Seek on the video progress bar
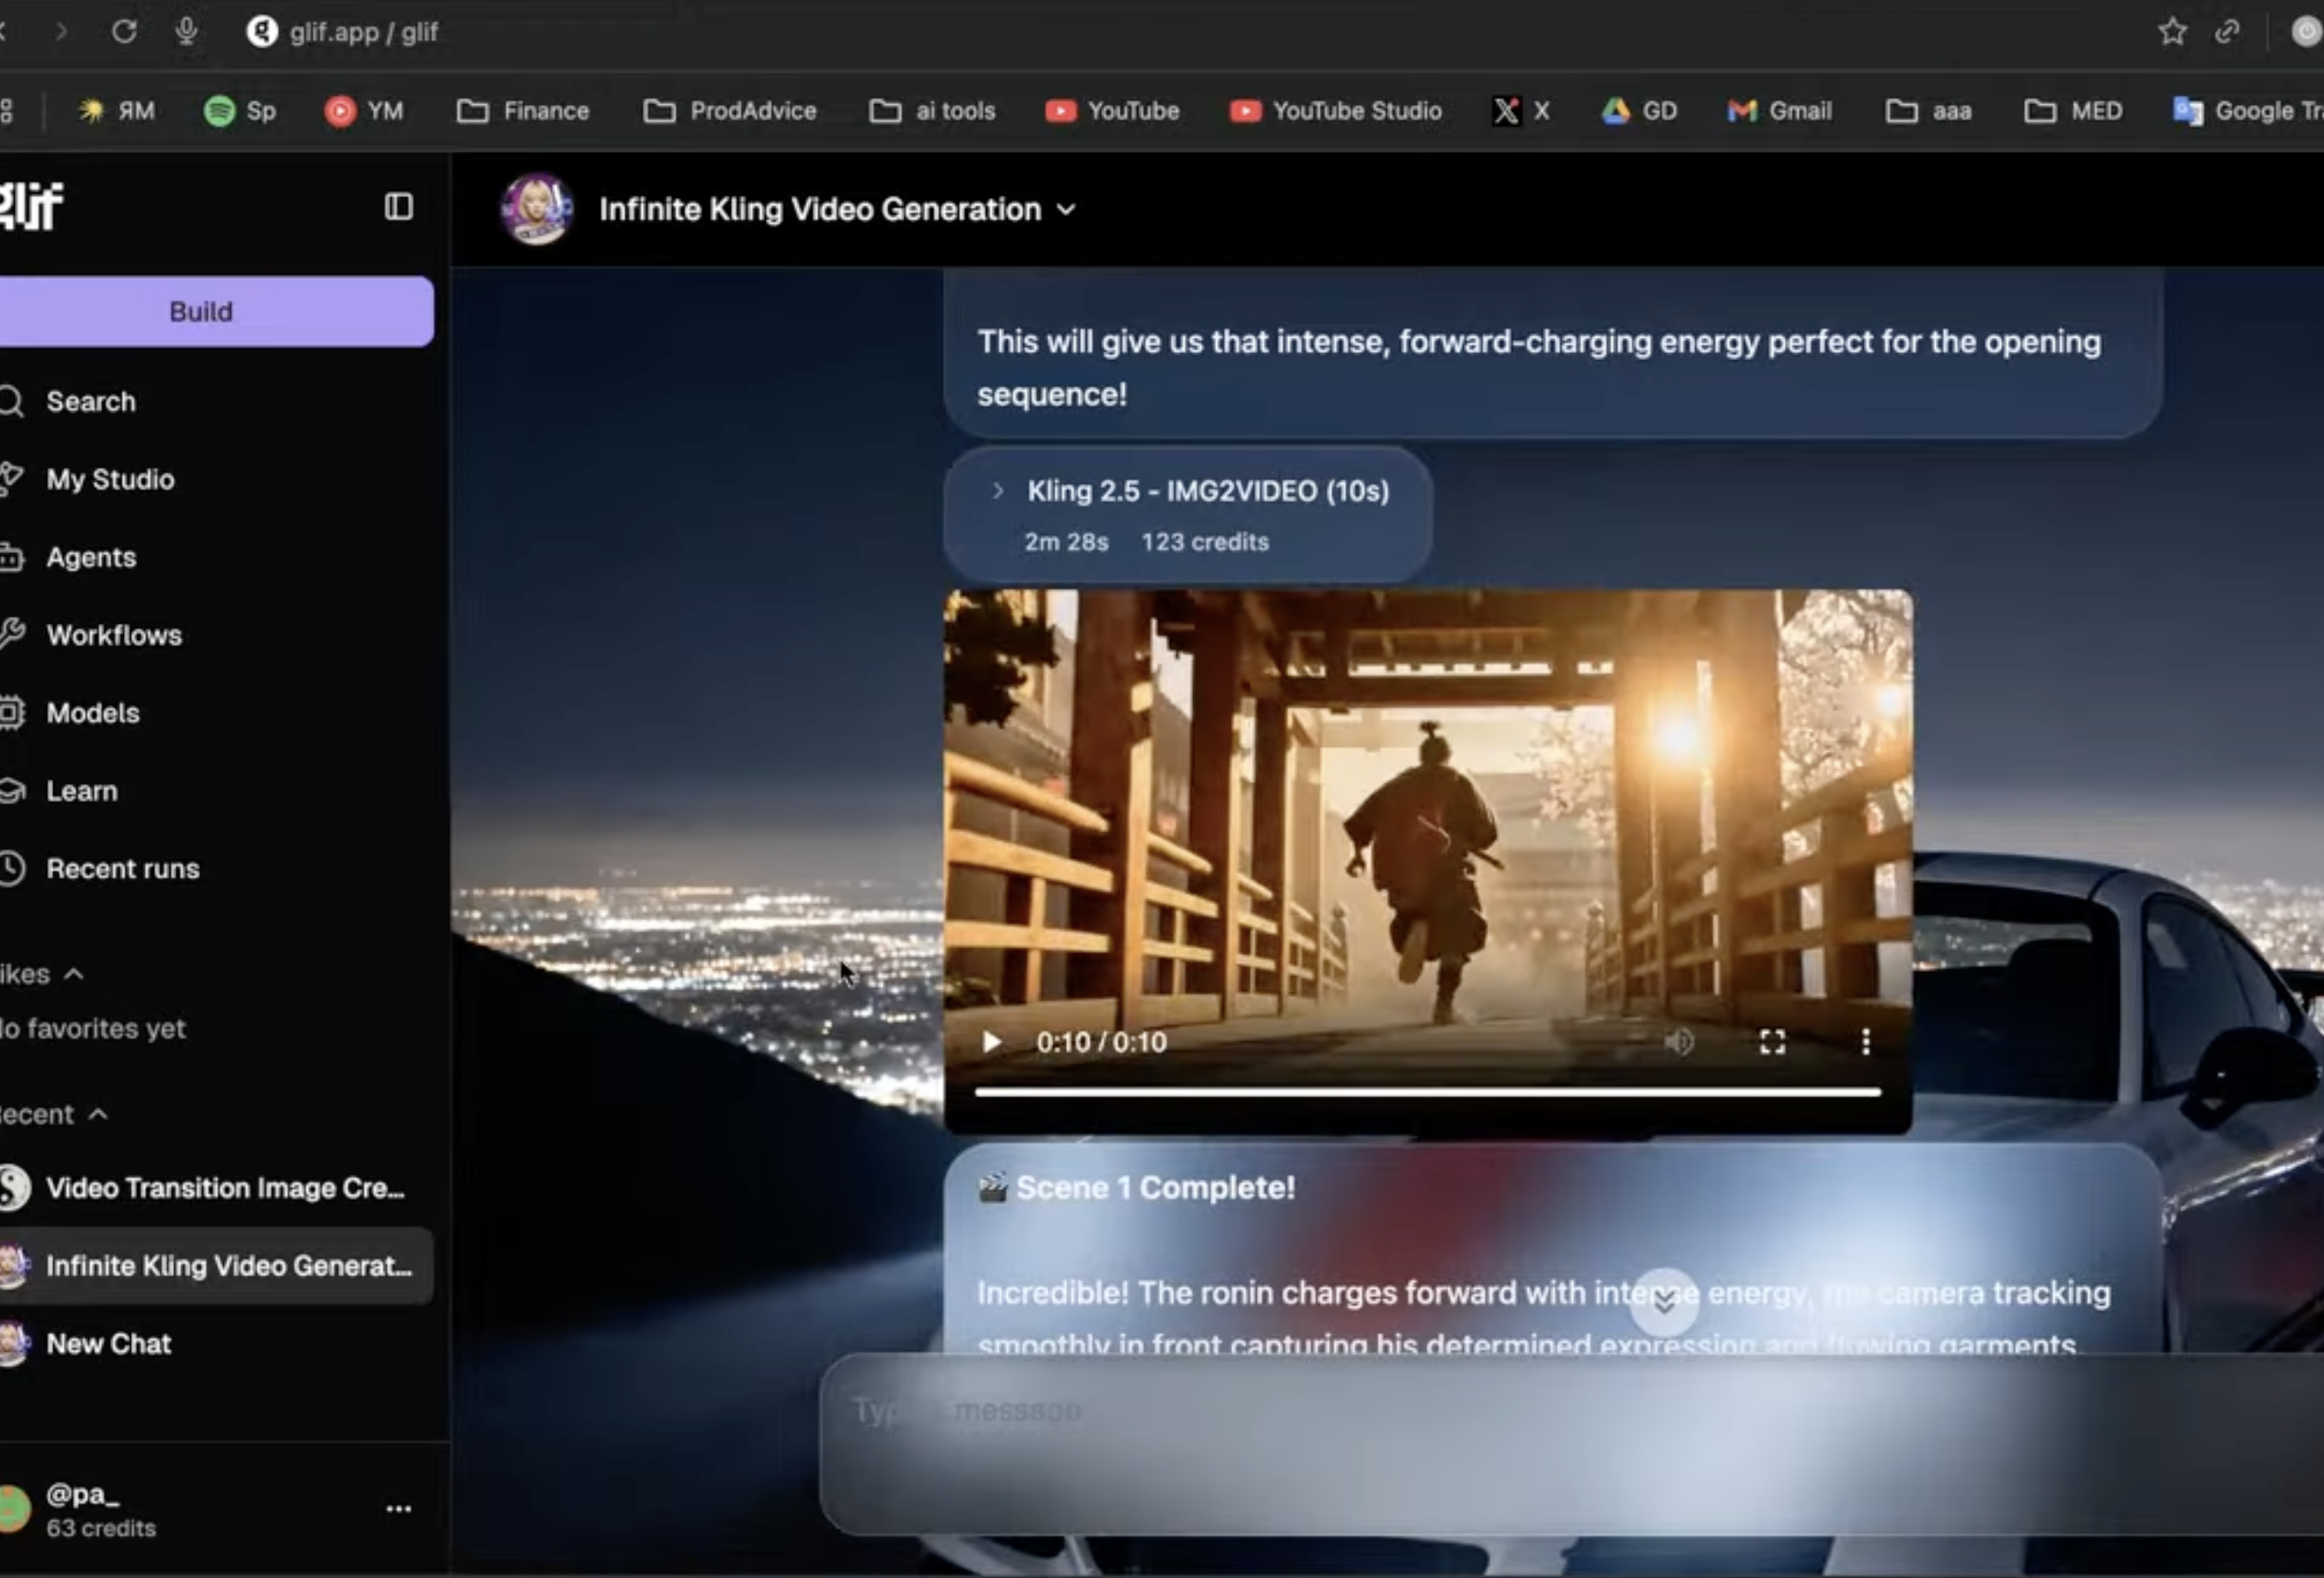2324x1578 pixels. pyautogui.click(x=1427, y=1092)
